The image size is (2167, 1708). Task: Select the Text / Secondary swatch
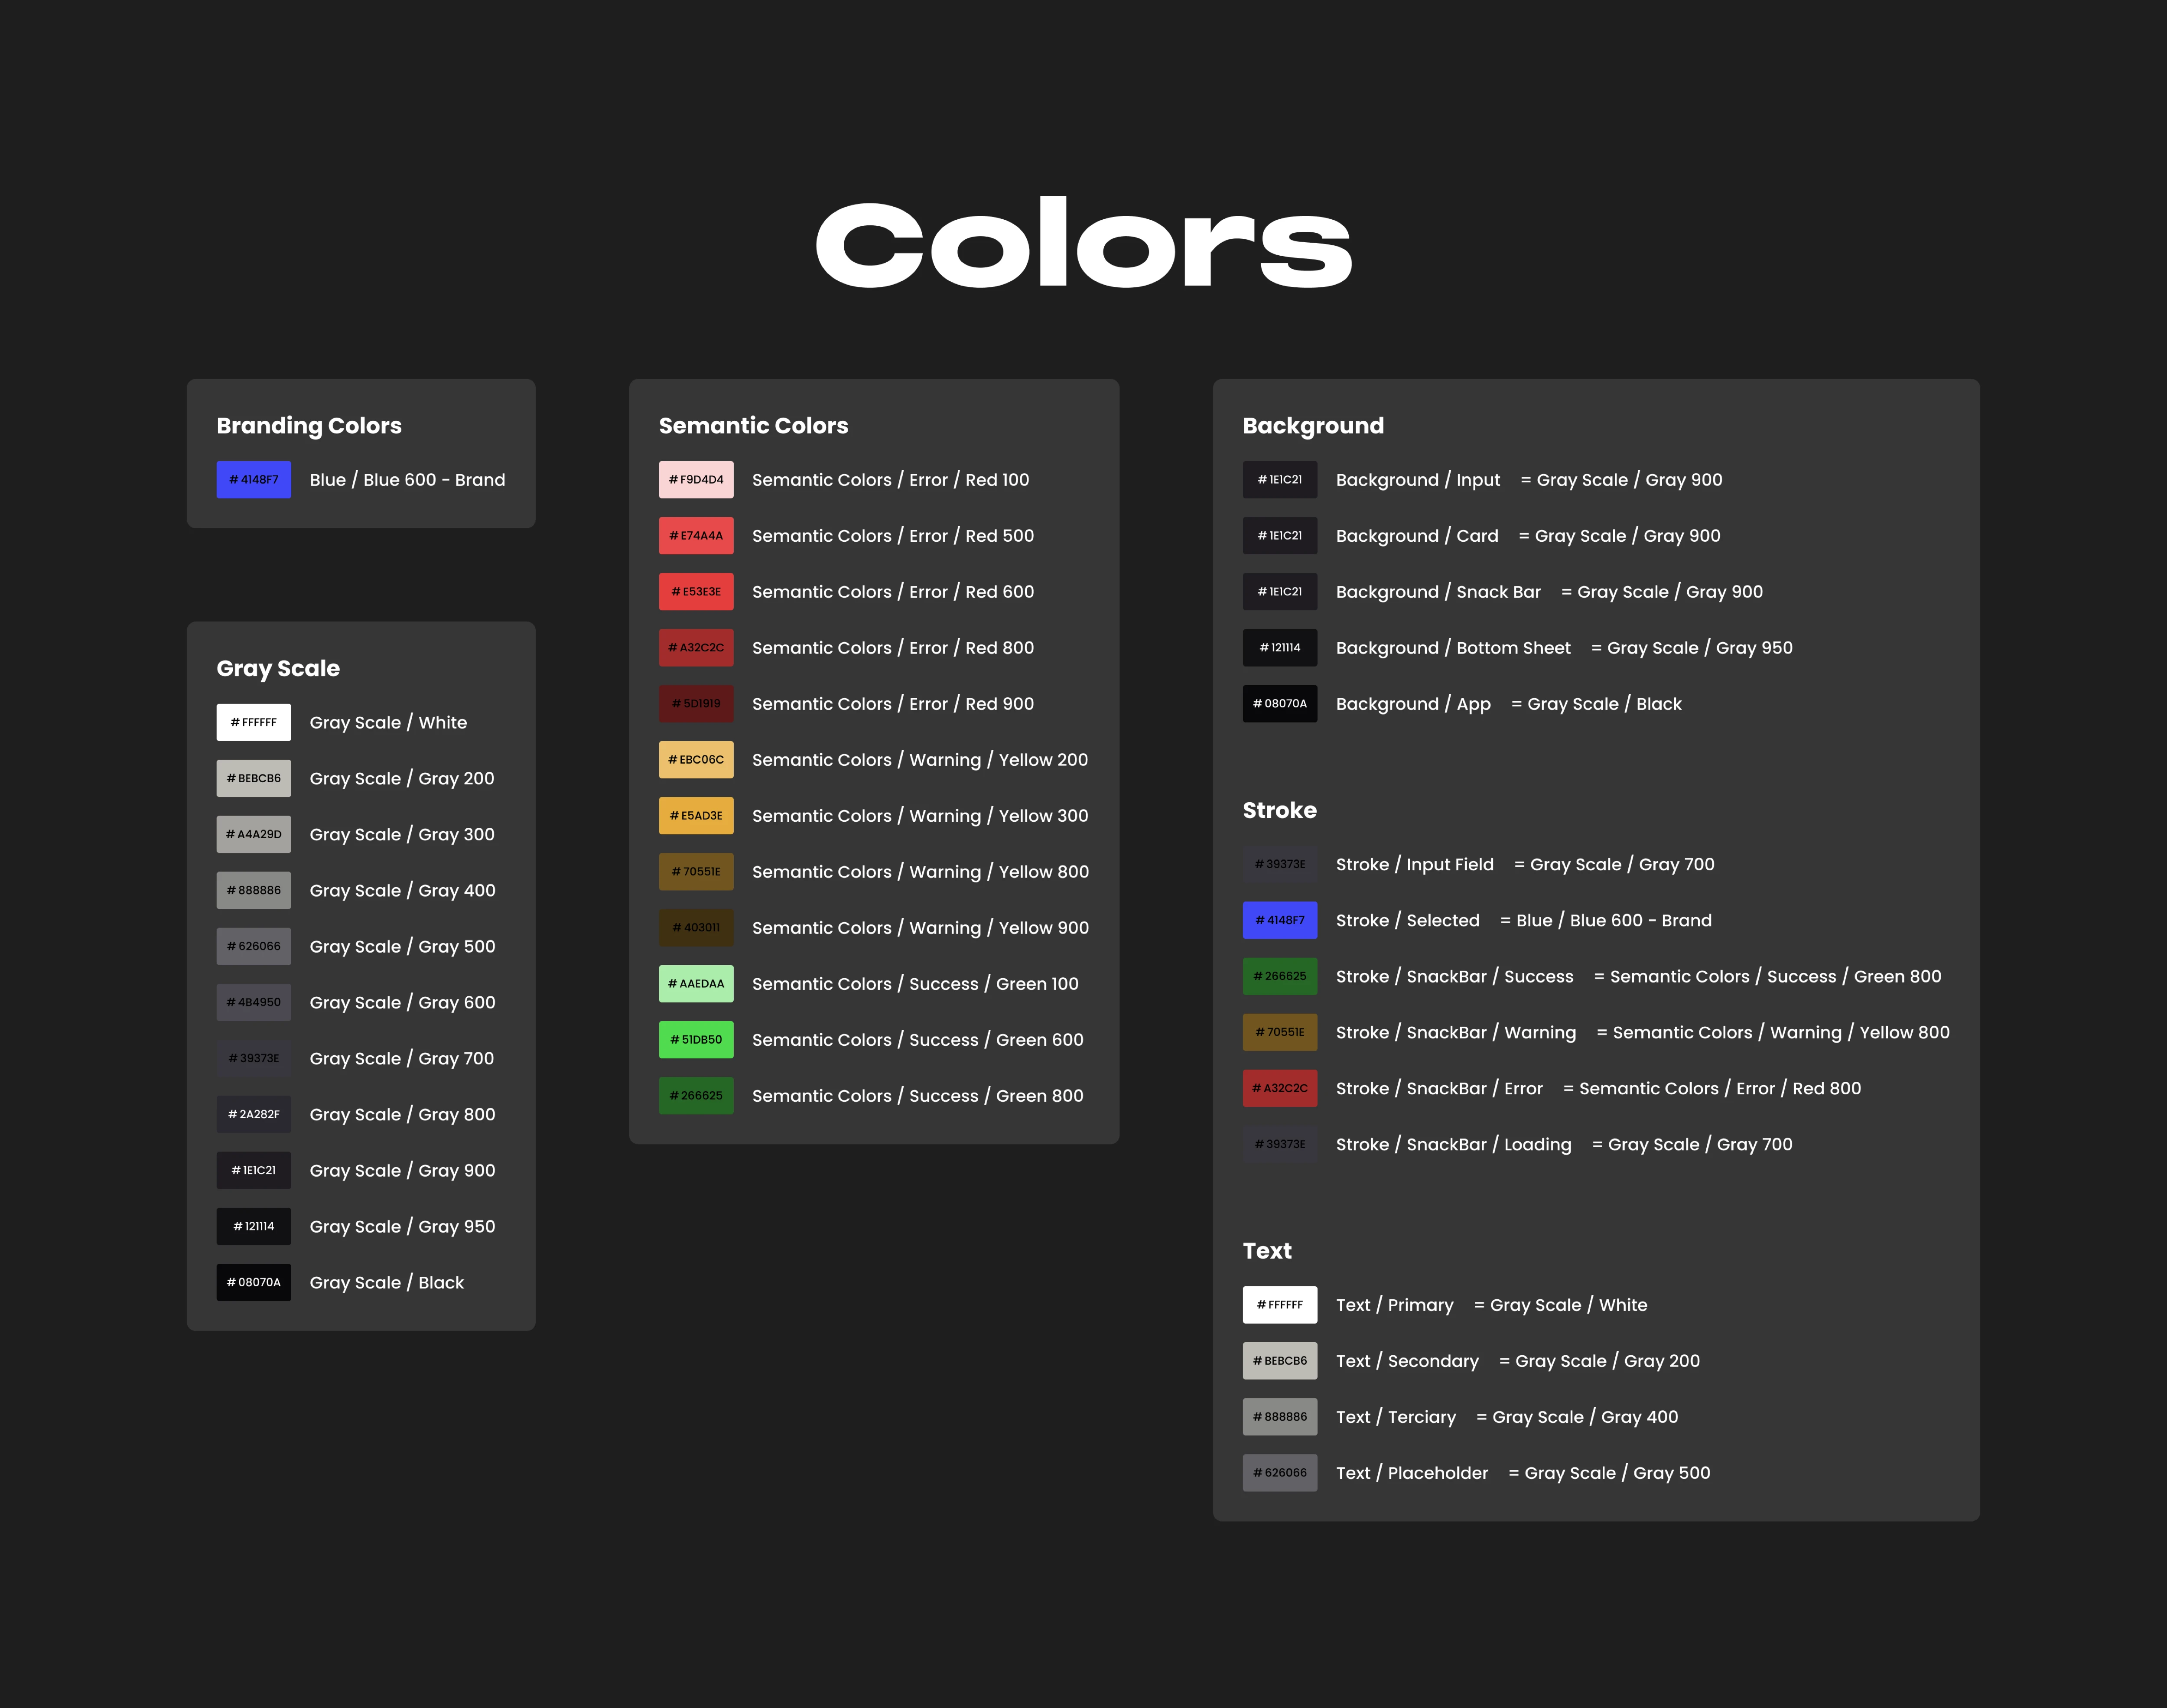[1280, 1361]
